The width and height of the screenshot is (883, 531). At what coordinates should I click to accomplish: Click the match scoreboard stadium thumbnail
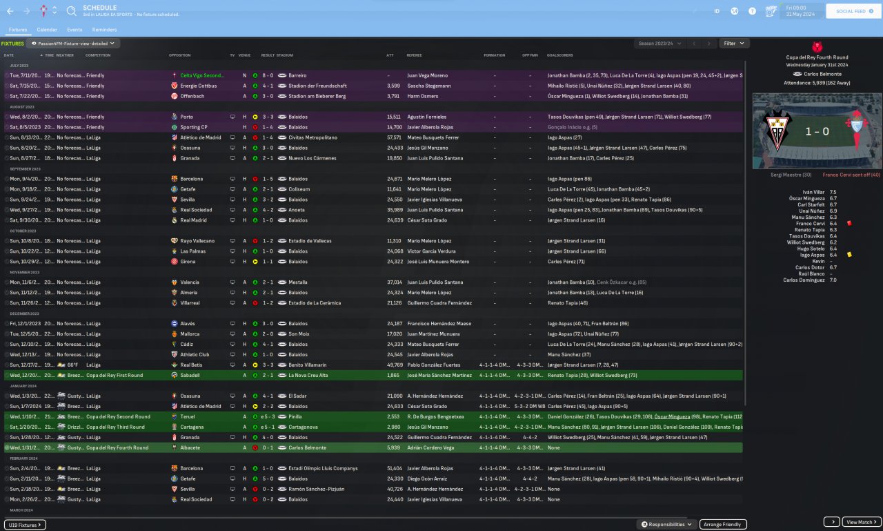click(x=817, y=131)
